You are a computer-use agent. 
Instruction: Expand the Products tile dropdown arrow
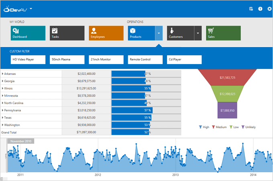click(159, 33)
